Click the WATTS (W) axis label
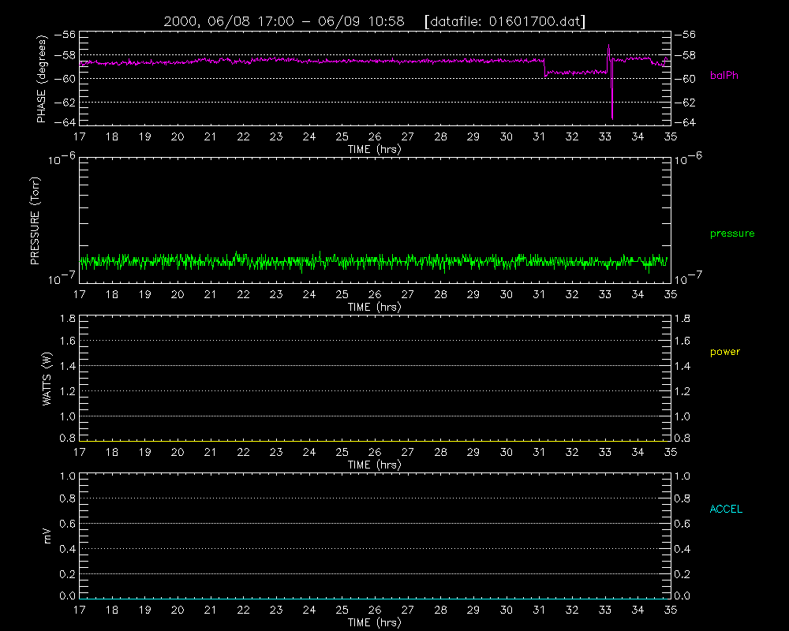The image size is (789, 631). (x=47, y=379)
